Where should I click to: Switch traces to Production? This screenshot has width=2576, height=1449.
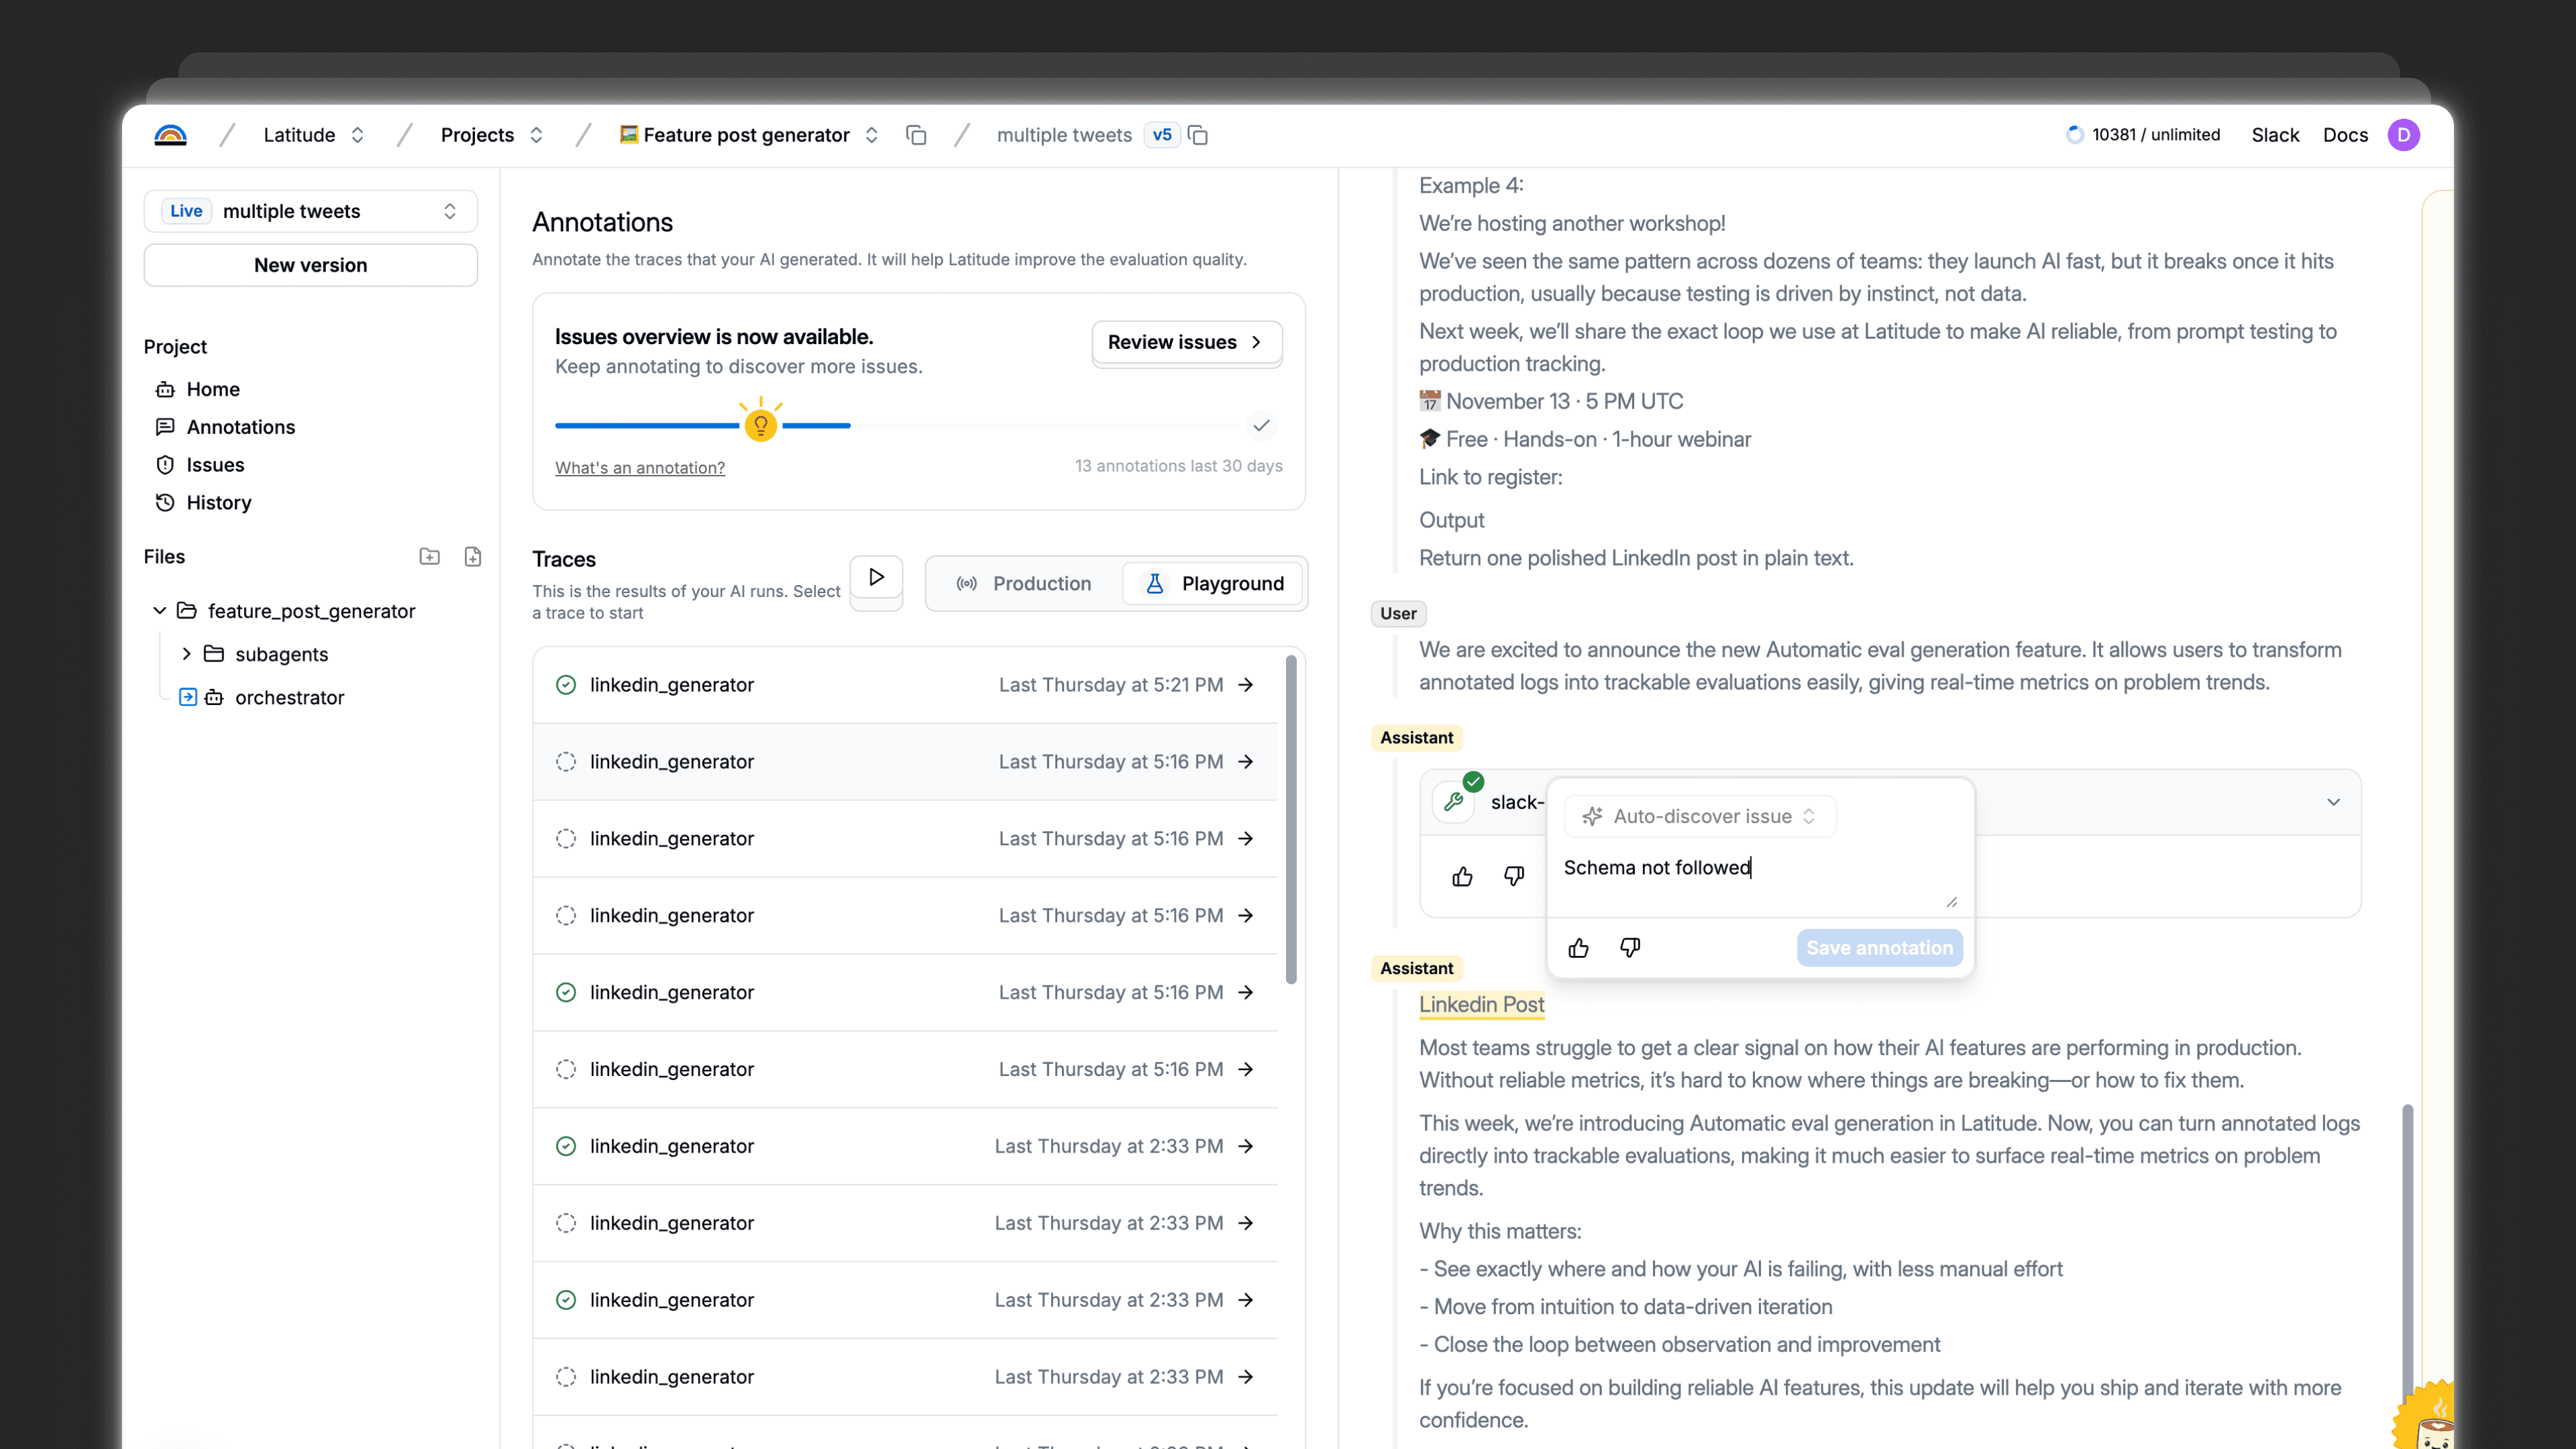(x=1024, y=583)
